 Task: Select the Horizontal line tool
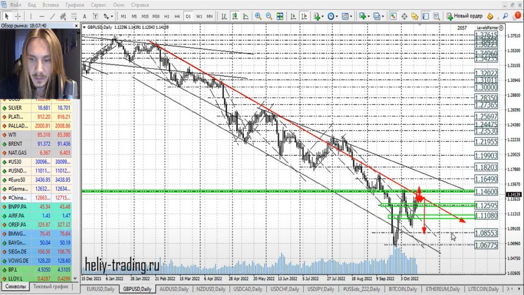42,16
